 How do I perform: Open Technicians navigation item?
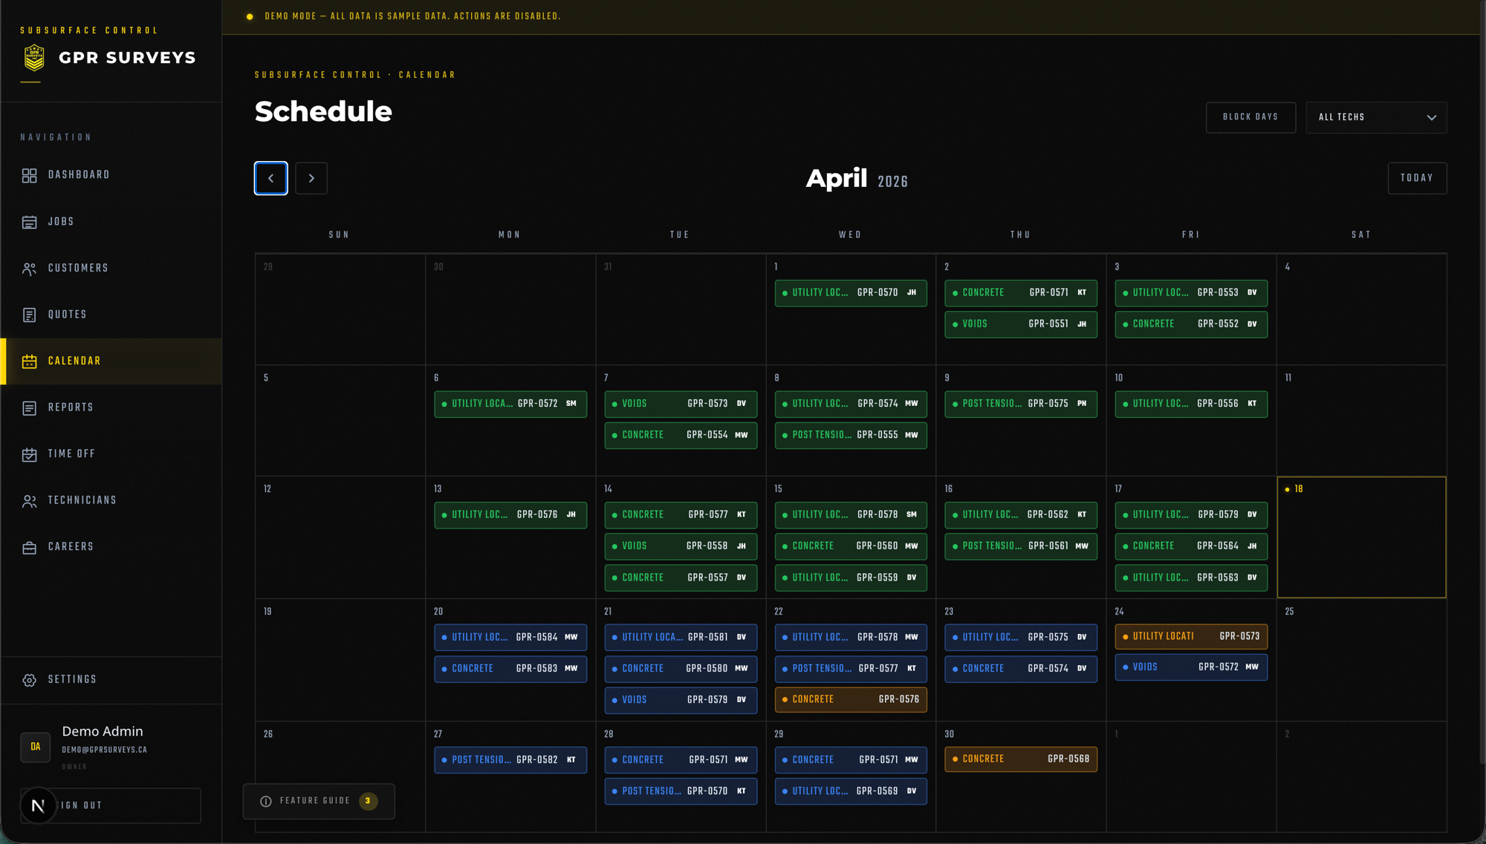tap(111, 501)
